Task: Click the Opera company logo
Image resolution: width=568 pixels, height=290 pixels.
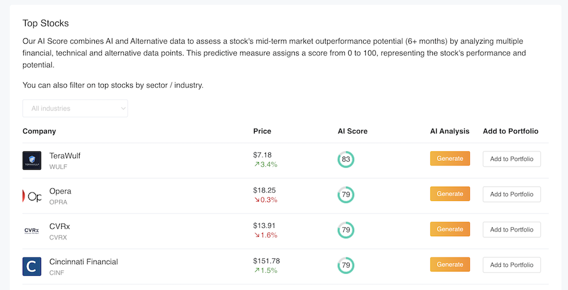Action: pos(32,196)
